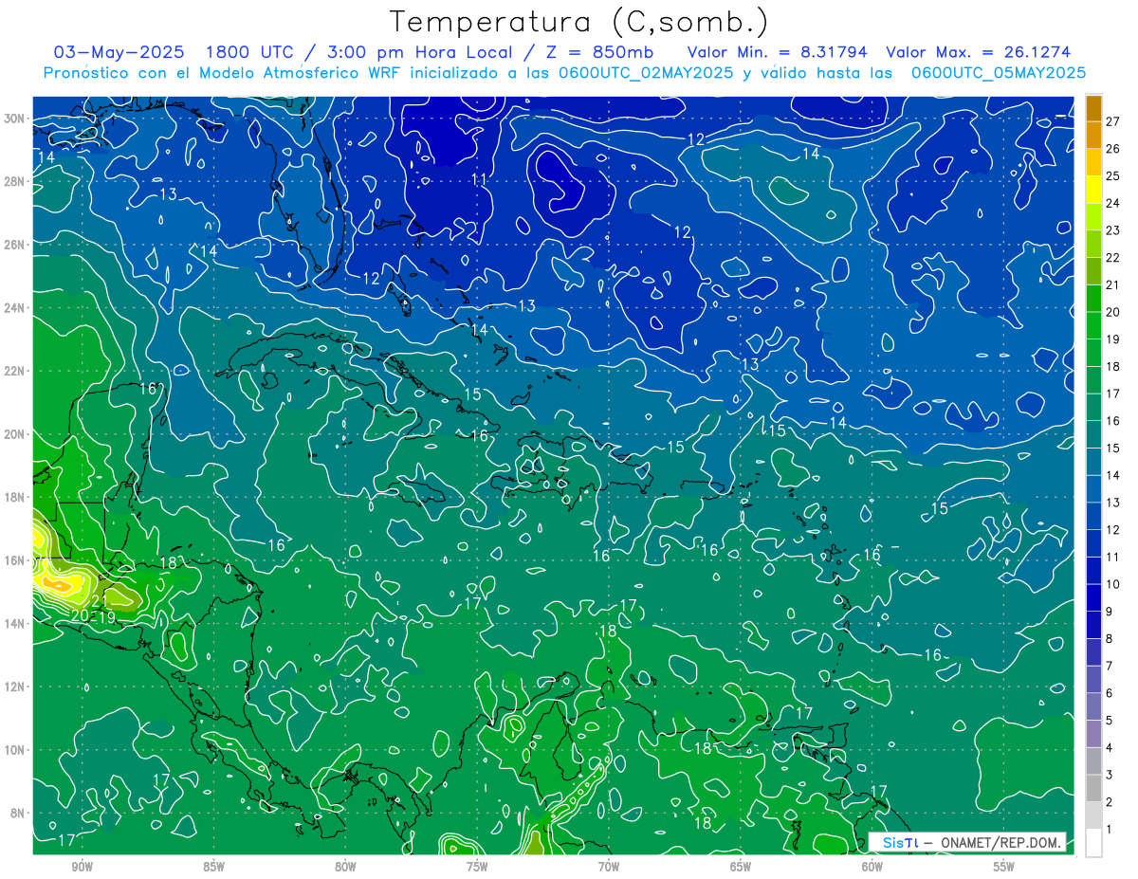
Task: Click the 75W longitude axis label
Action: 477,867
